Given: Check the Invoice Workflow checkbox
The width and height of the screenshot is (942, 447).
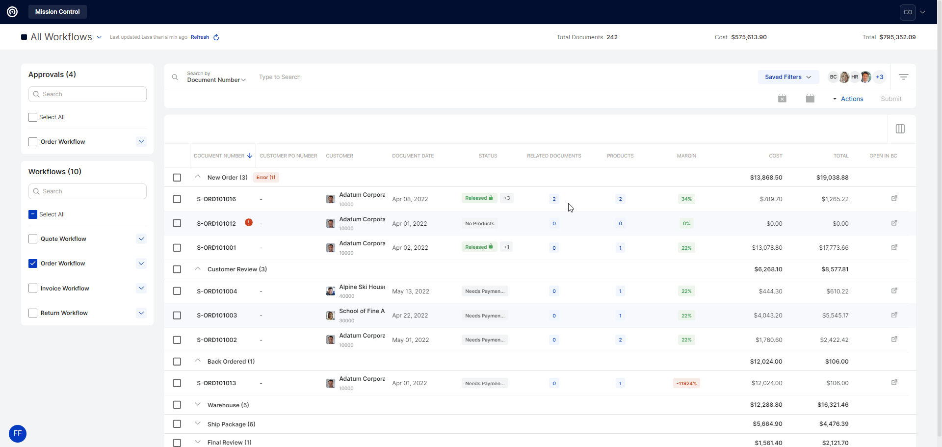Looking at the screenshot, I should 33,289.
